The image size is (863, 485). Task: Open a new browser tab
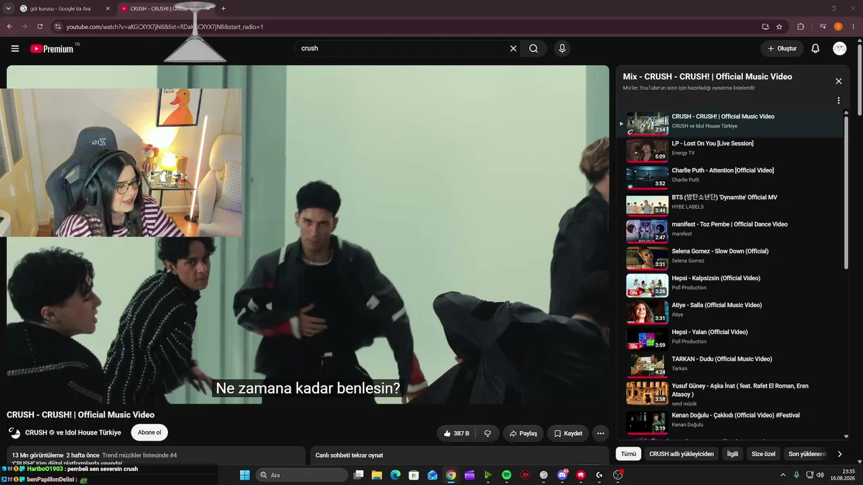click(x=224, y=9)
